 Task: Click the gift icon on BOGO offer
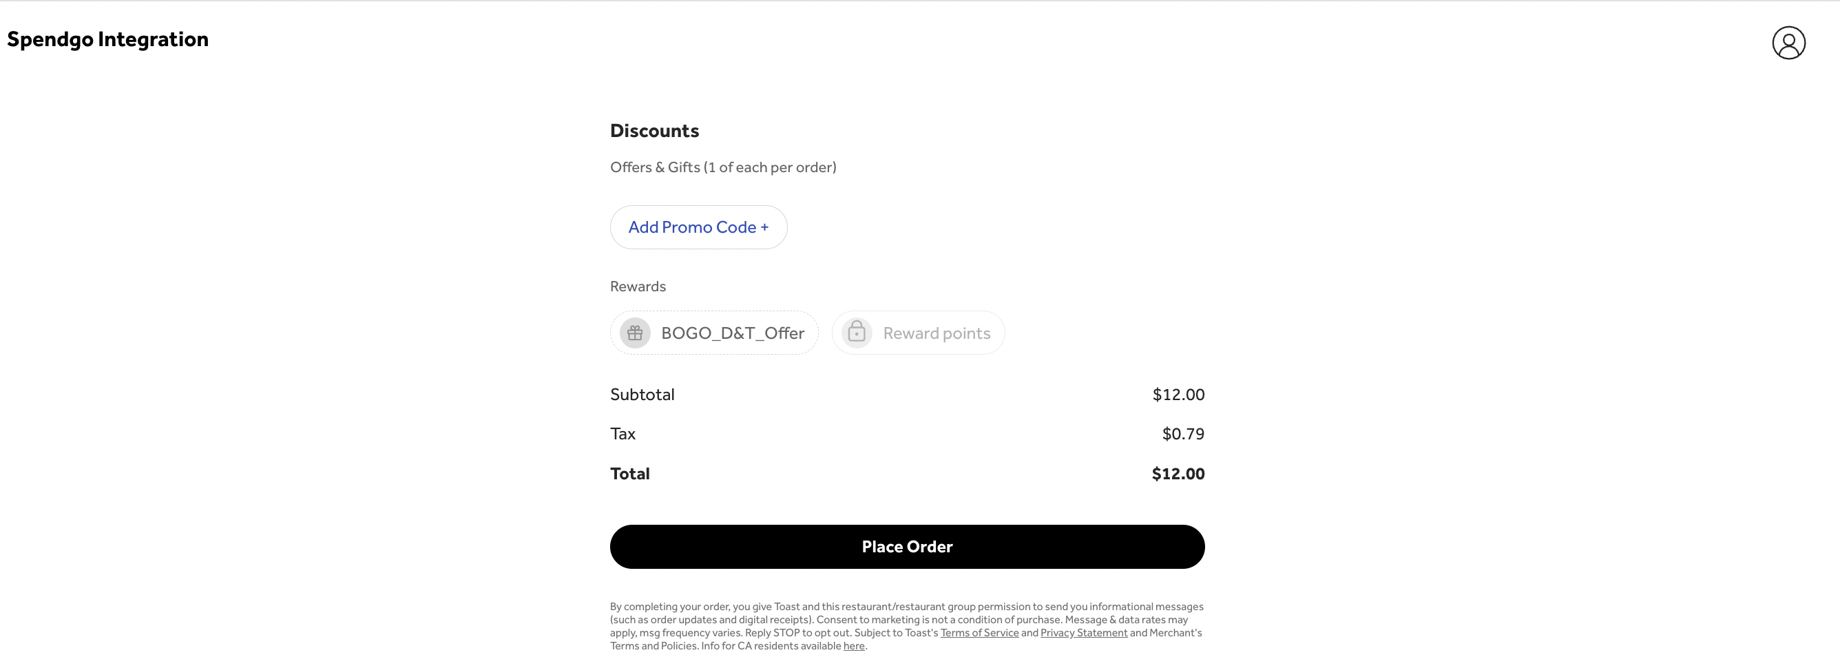(x=634, y=333)
